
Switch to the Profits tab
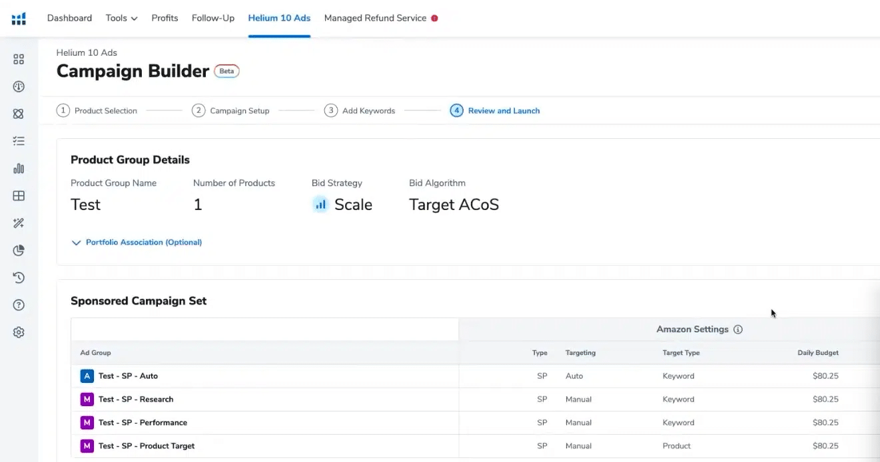click(165, 18)
